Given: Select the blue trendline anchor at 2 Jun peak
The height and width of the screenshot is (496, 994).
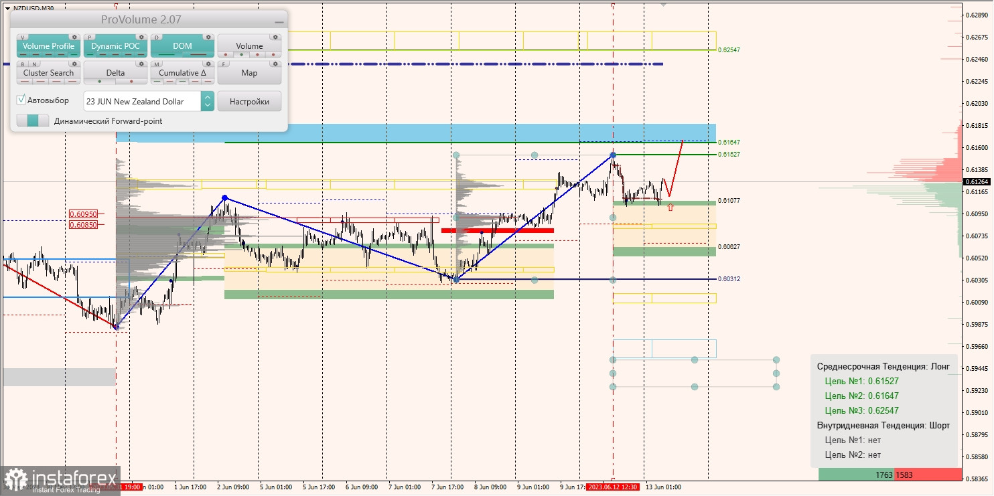Looking at the screenshot, I should [x=225, y=197].
